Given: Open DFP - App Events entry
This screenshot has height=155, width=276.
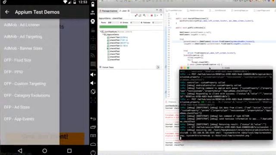Looking at the screenshot, I should coord(19,119).
